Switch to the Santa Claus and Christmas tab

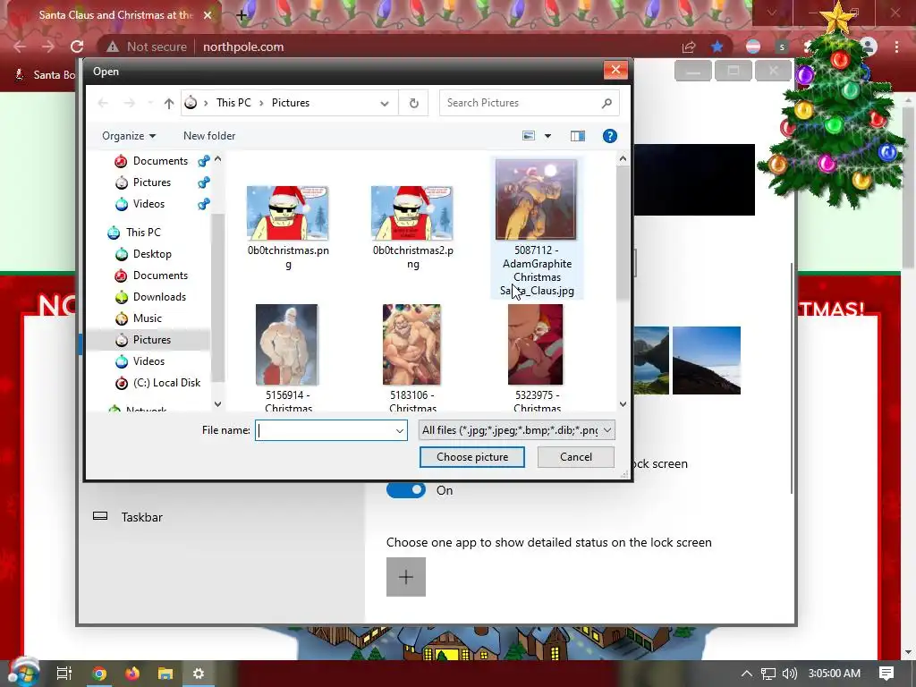coord(115,15)
